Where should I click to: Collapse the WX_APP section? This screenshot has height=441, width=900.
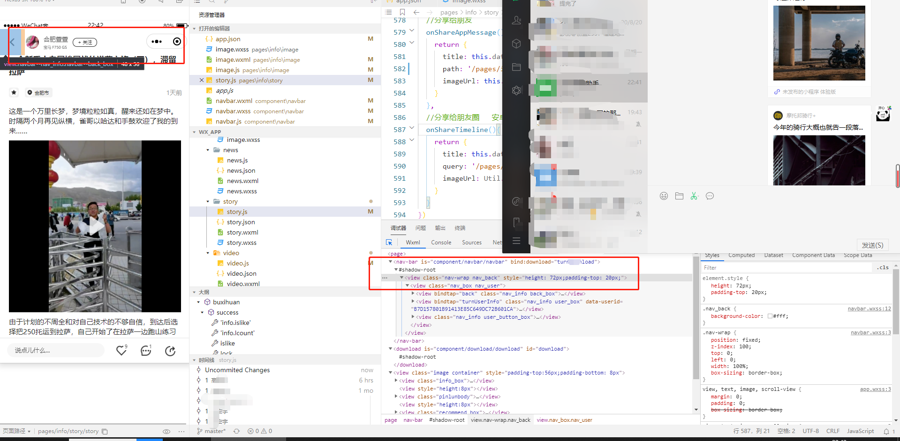pos(195,132)
